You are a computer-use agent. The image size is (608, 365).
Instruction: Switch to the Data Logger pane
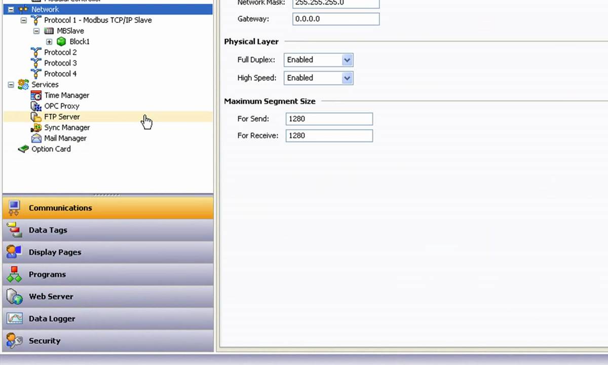[108, 318]
